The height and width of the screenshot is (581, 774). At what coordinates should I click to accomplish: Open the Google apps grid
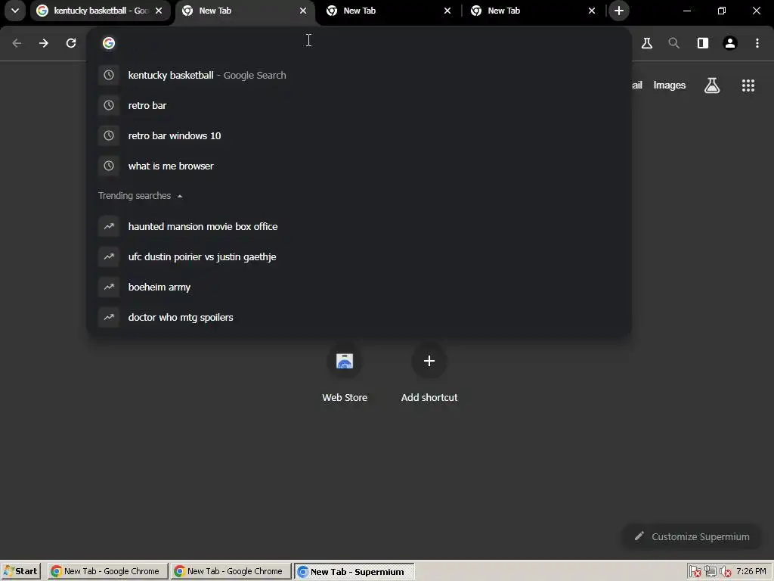coord(748,85)
